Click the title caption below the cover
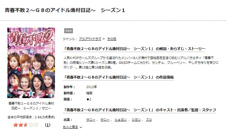The width and height of the screenshot is (226, 135). pos(31,106)
